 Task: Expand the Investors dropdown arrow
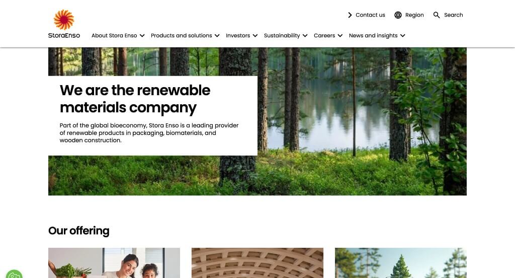[255, 36]
